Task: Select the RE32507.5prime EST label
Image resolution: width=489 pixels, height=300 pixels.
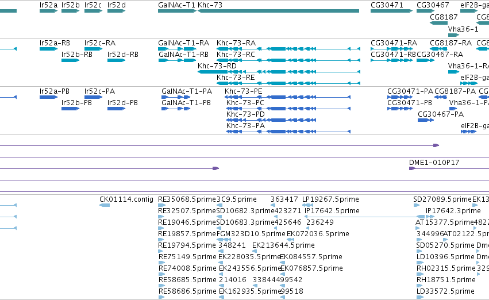Action: [187, 210]
